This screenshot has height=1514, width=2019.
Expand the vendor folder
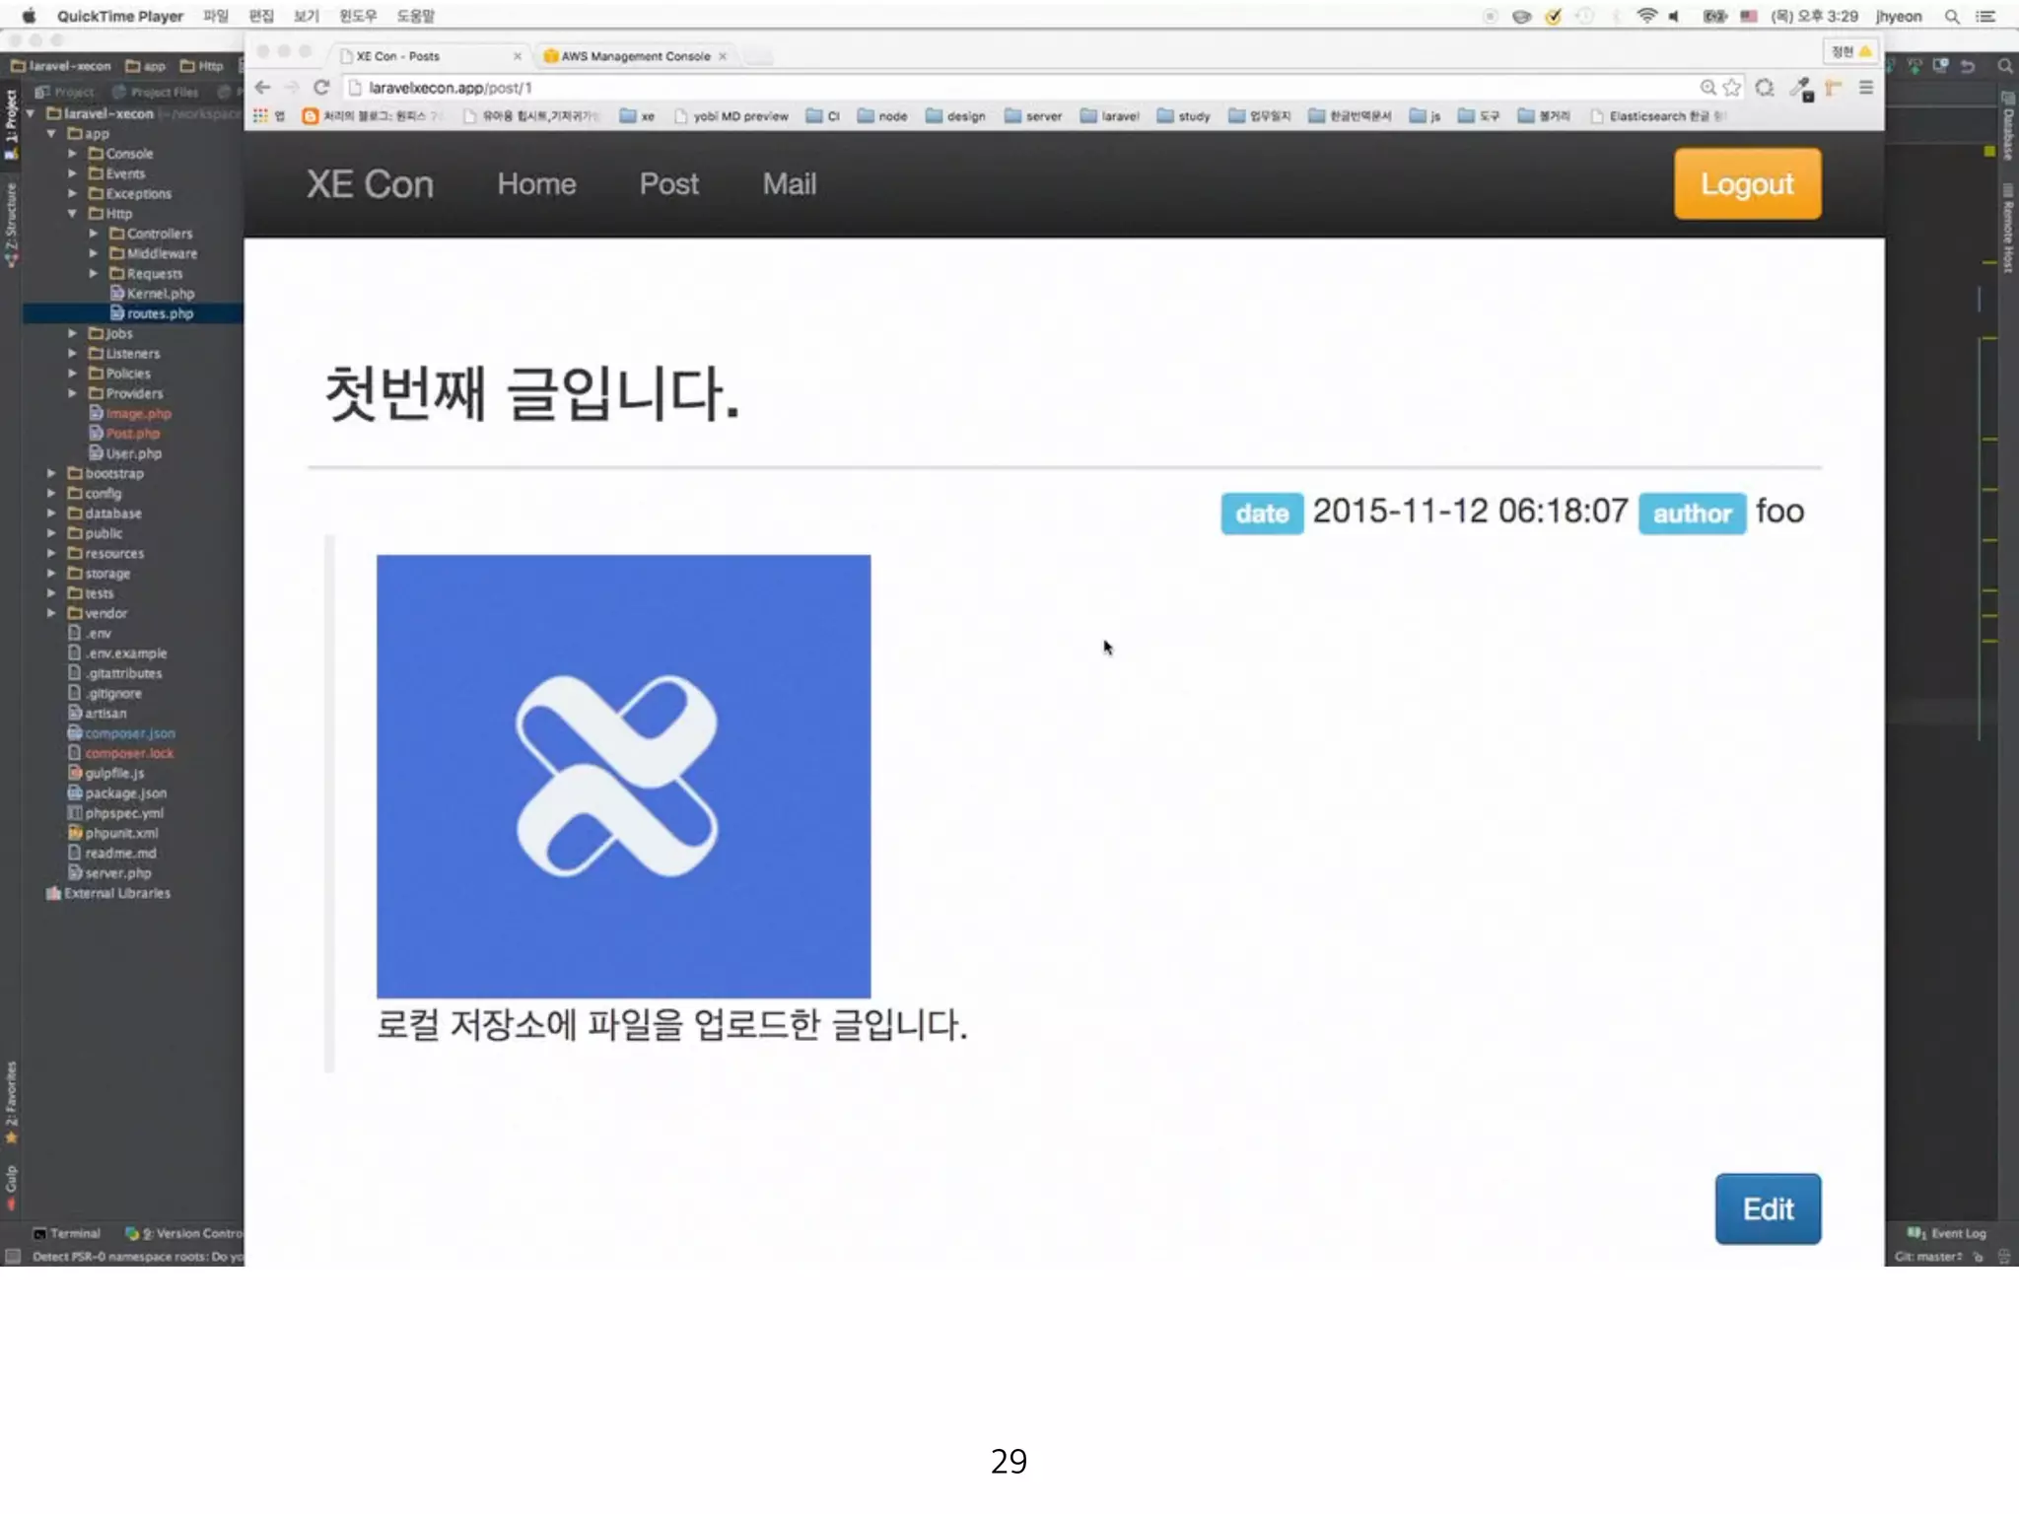point(51,613)
